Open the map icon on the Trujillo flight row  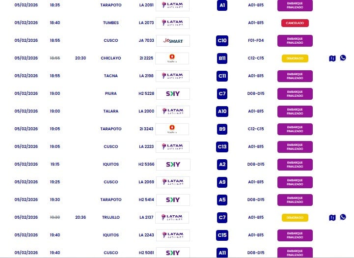332,218
